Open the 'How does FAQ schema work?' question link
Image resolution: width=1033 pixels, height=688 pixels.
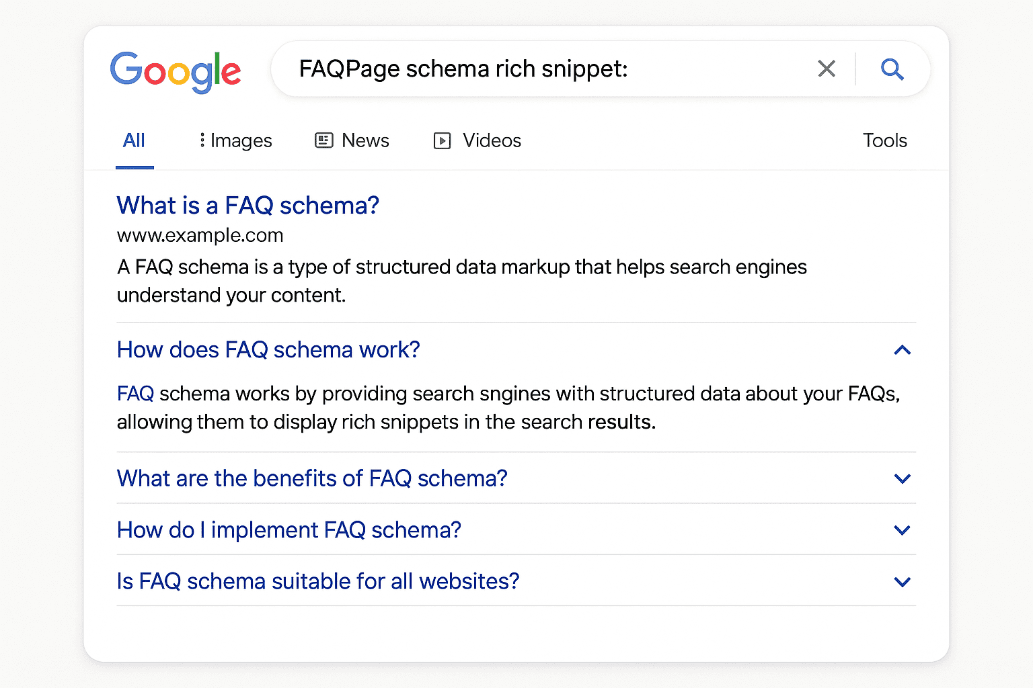coord(268,350)
